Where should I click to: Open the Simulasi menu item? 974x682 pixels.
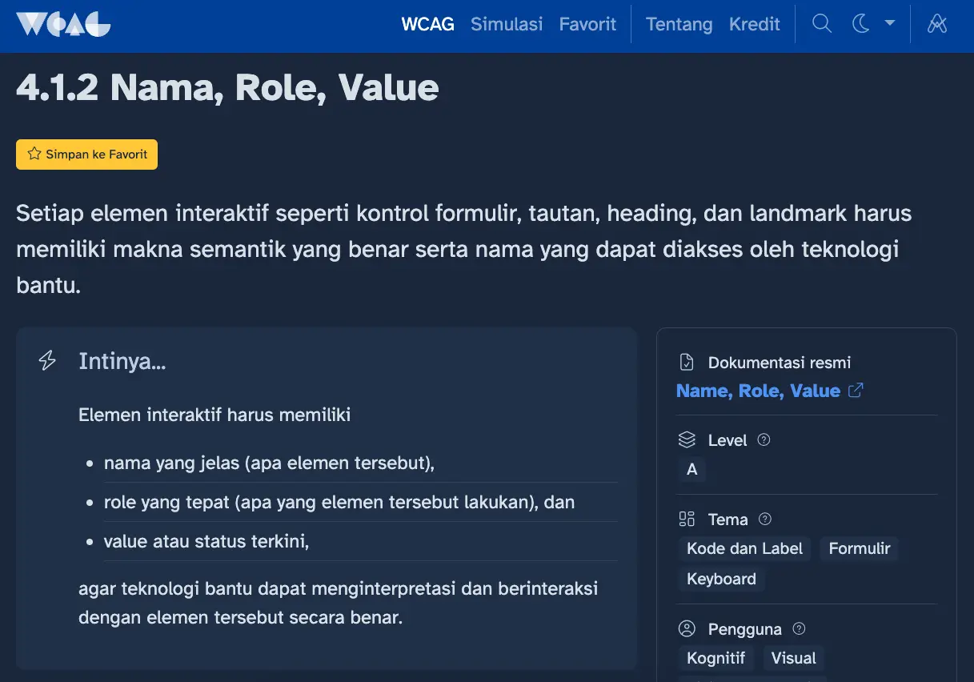click(506, 24)
